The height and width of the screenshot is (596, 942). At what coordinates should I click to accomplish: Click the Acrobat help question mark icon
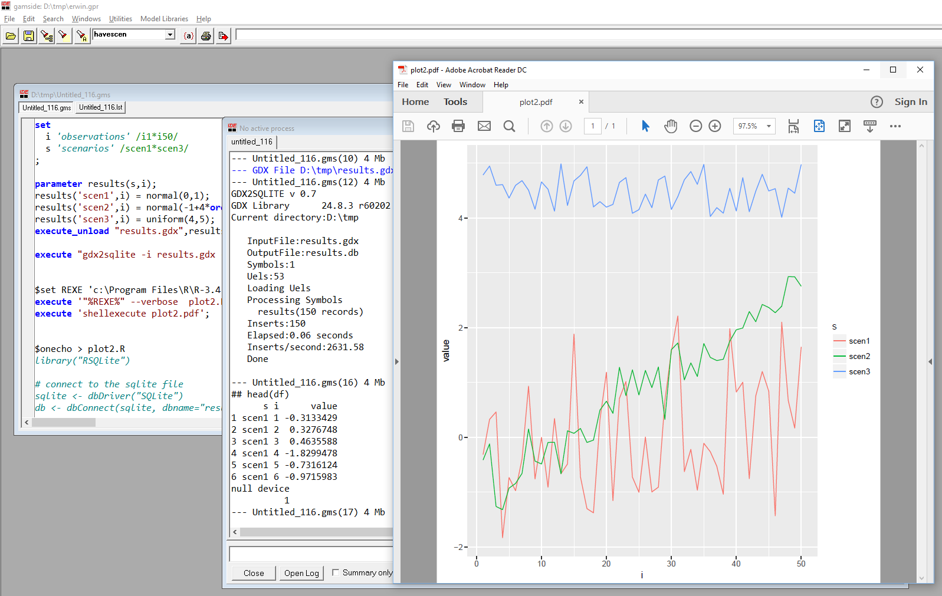(877, 102)
